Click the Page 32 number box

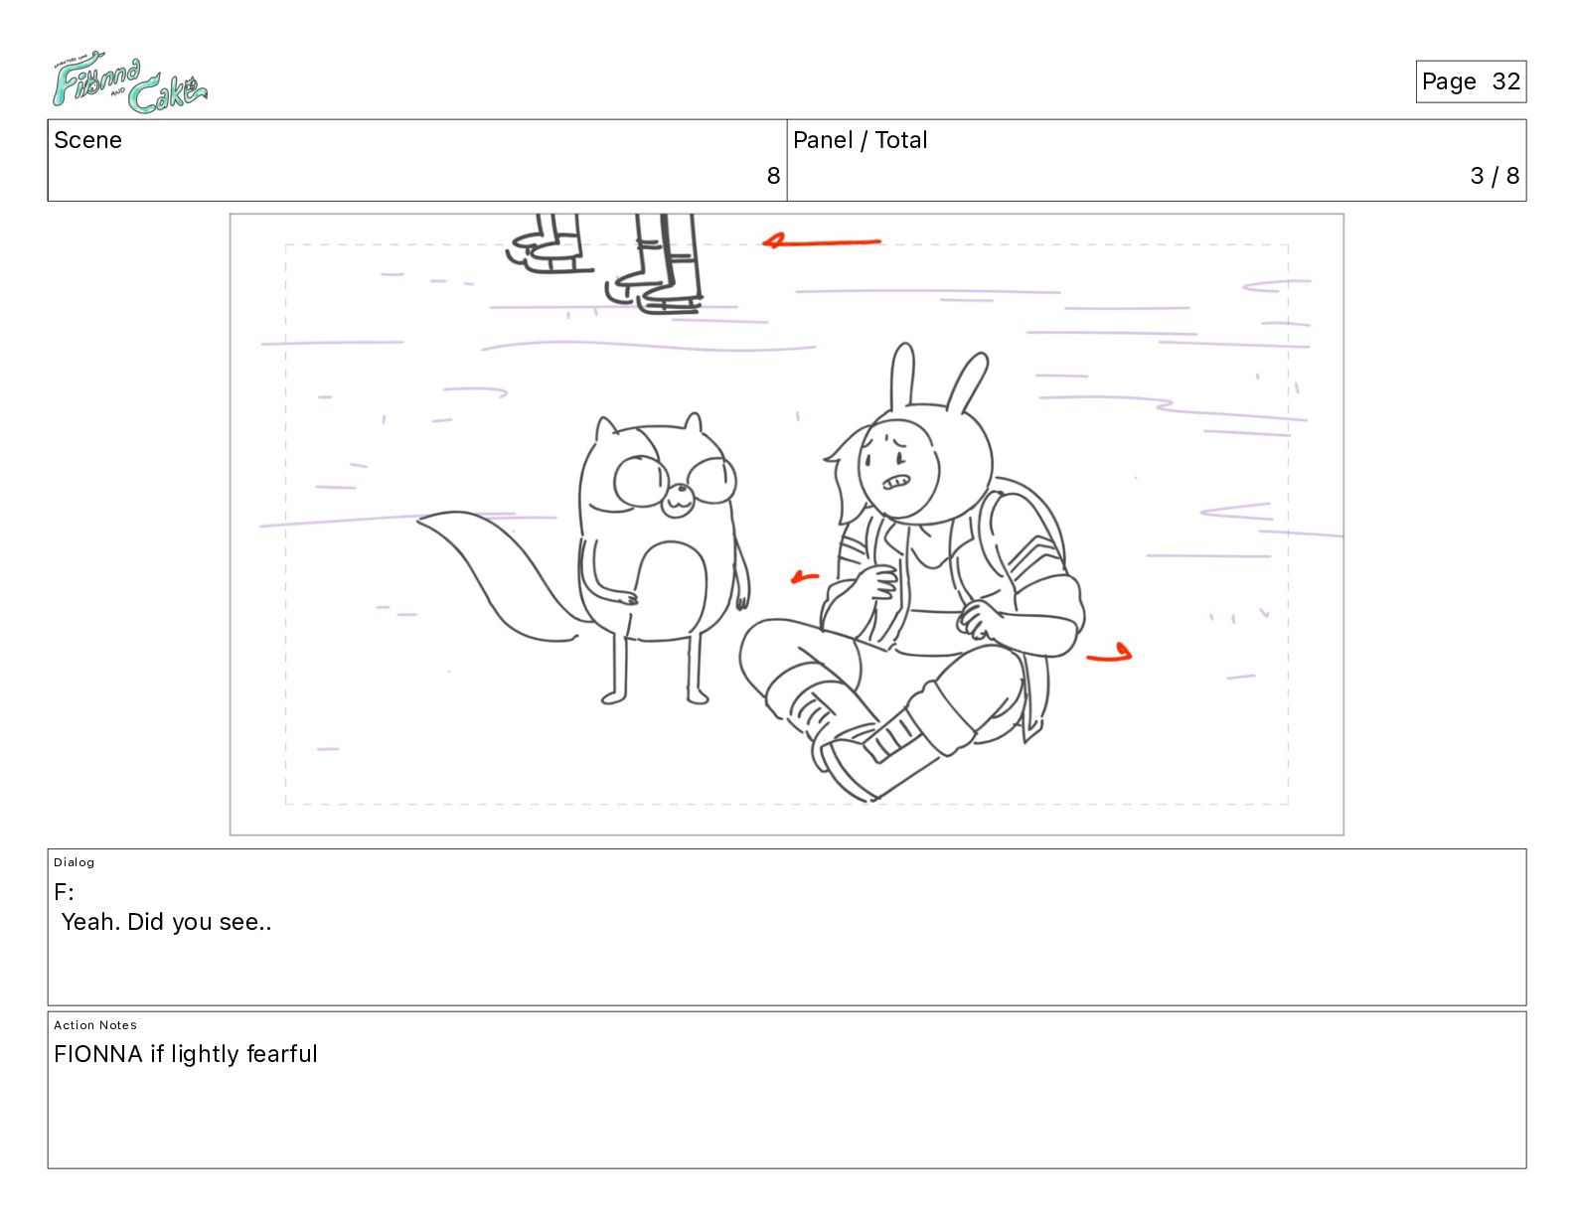pos(1471,81)
